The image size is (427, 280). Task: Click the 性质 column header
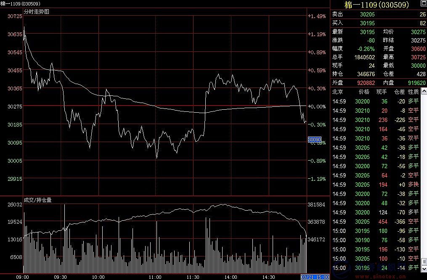(413, 92)
